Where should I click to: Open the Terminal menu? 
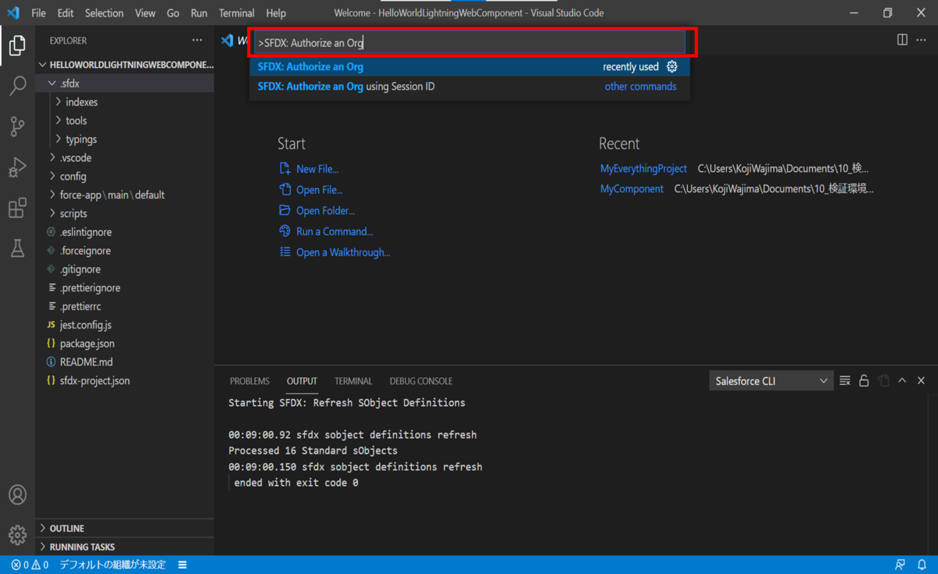click(x=236, y=12)
